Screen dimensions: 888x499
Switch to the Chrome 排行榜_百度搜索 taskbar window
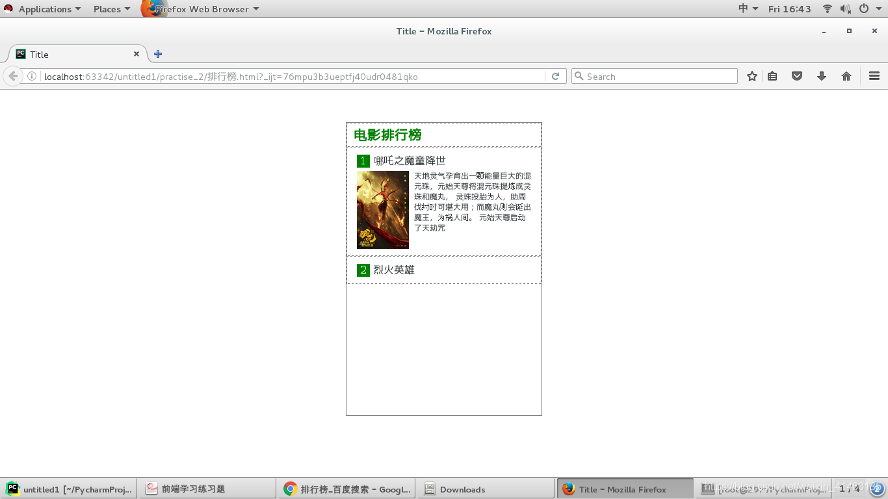click(x=346, y=489)
